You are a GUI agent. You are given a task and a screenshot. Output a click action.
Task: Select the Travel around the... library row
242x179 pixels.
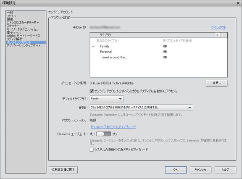pos(159,57)
